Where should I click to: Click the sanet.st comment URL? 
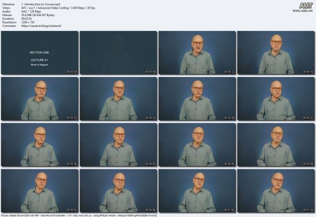(41, 26)
